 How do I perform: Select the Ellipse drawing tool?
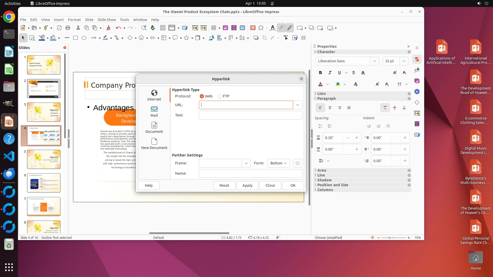[x=84, y=38]
